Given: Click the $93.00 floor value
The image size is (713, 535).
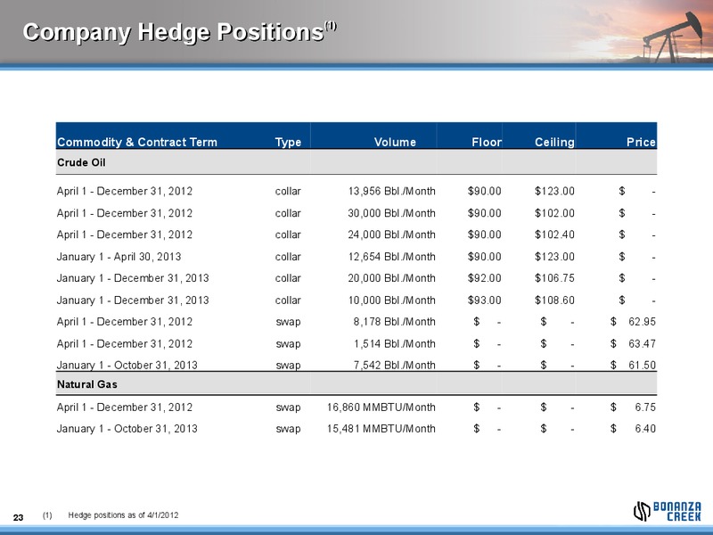Looking at the screenshot, I should 484,300.
